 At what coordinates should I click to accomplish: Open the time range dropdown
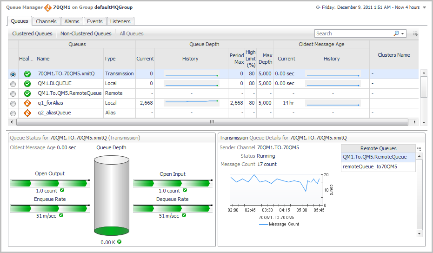(x=424, y=7)
